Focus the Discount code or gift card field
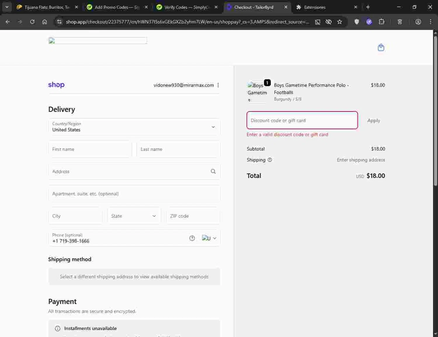 (x=302, y=120)
